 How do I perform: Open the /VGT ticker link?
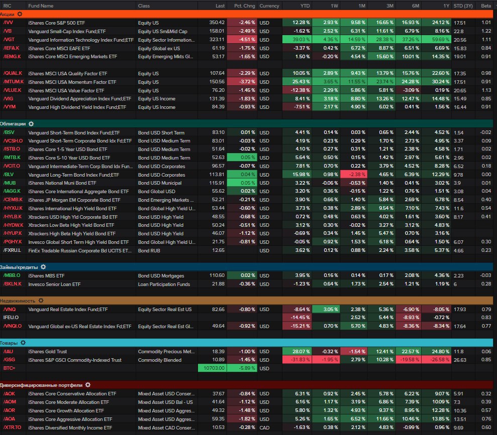(x=9, y=40)
